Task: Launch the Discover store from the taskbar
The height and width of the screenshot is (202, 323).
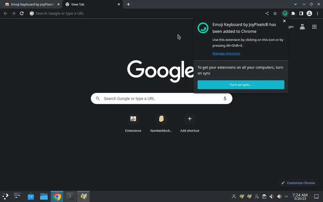Action: 31,196
